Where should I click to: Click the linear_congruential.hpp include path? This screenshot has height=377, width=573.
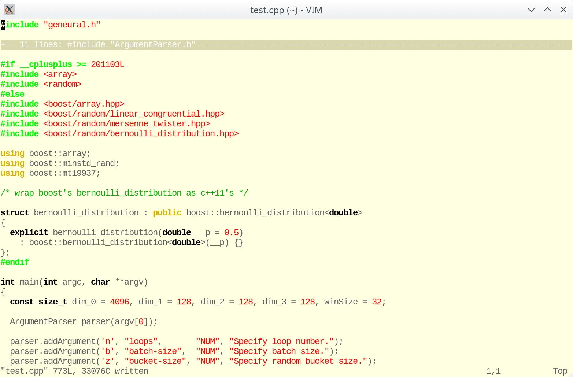pyautogui.click(x=134, y=114)
